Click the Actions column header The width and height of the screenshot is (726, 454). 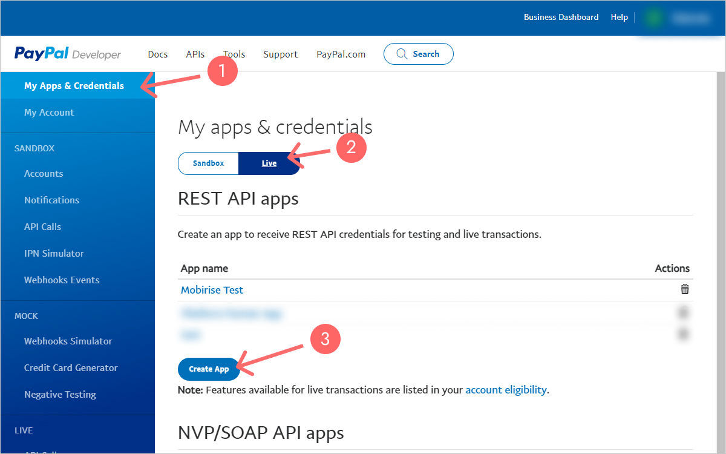click(672, 268)
